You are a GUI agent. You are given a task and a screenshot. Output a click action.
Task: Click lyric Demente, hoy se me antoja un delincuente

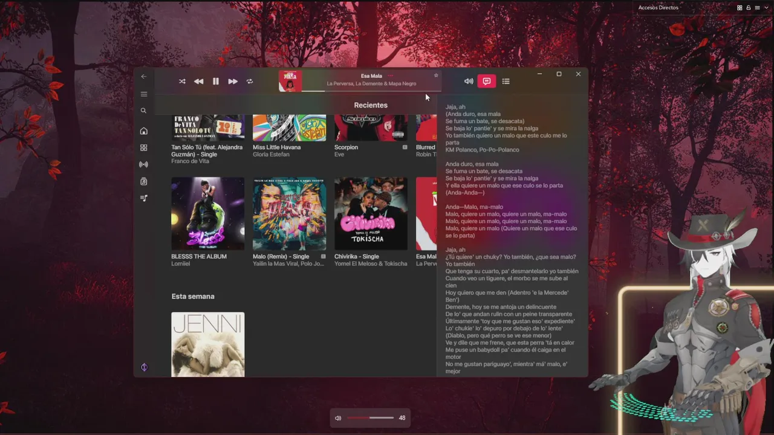pos(501,307)
